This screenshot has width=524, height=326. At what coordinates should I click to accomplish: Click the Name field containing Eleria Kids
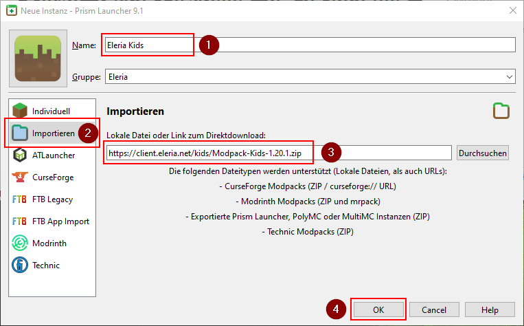pyautogui.click(x=309, y=45)
